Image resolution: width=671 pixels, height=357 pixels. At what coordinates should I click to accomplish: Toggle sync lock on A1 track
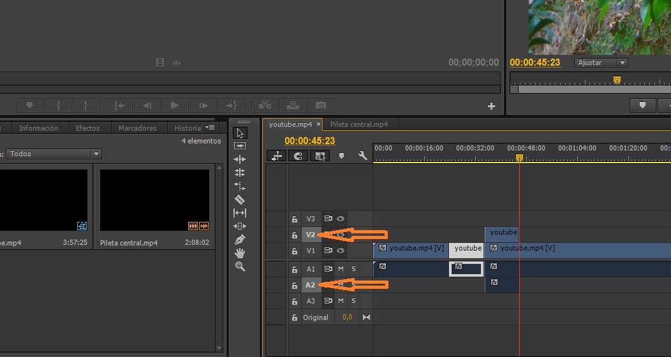pos(328,269)
